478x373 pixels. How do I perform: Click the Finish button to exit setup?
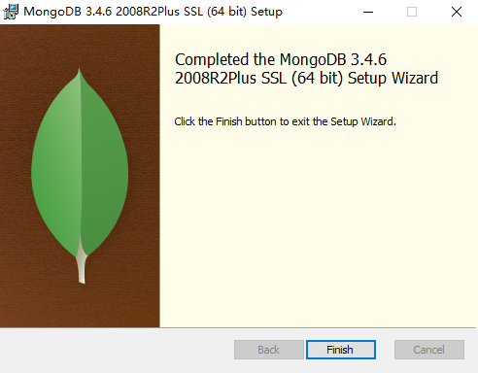pos(341,350)
